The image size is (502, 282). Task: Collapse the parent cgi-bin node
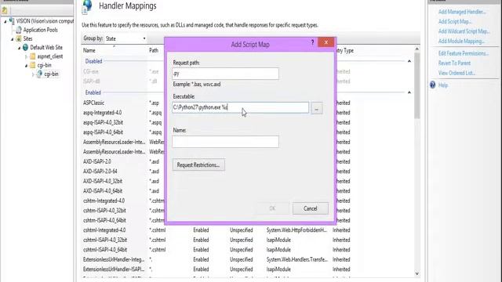(26, 66)
